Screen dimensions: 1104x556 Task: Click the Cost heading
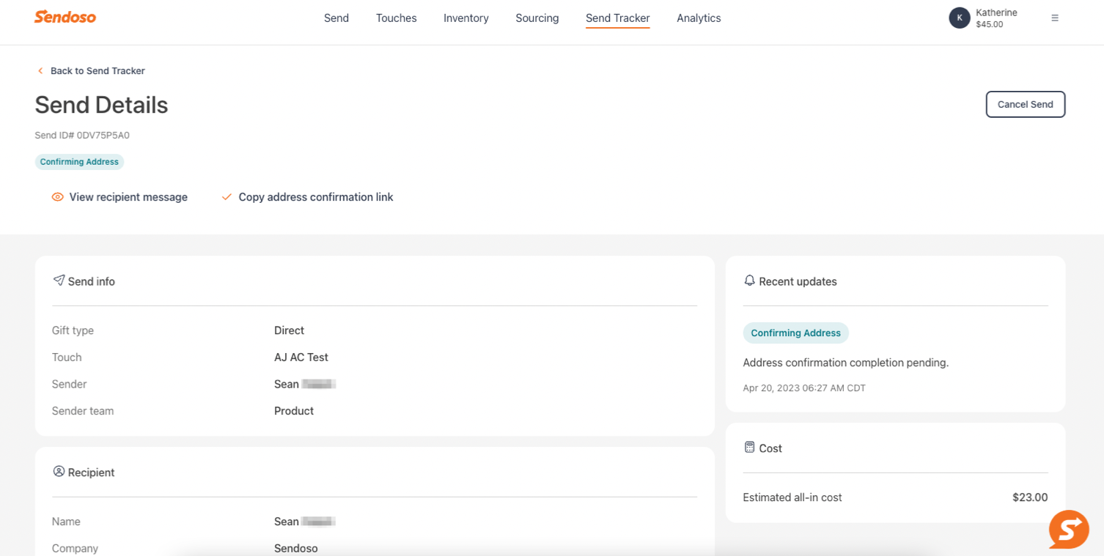point(770,448)
